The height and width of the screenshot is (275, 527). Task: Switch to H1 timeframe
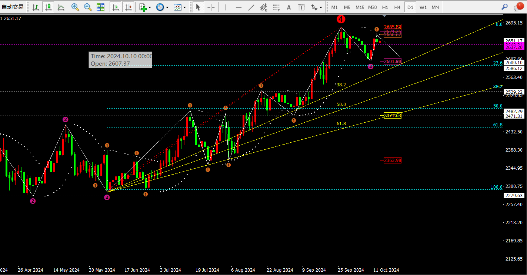[x=385, y=7]
